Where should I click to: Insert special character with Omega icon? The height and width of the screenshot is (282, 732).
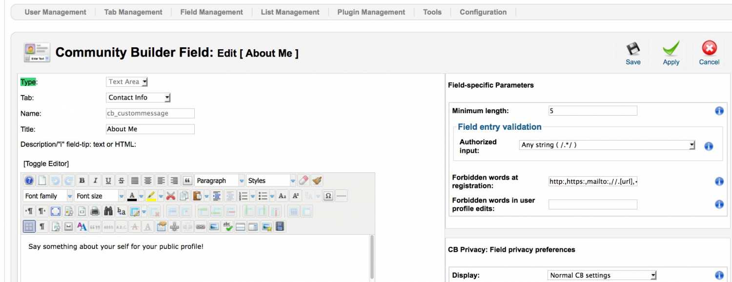pyautogui.click(x=328, y=196)
